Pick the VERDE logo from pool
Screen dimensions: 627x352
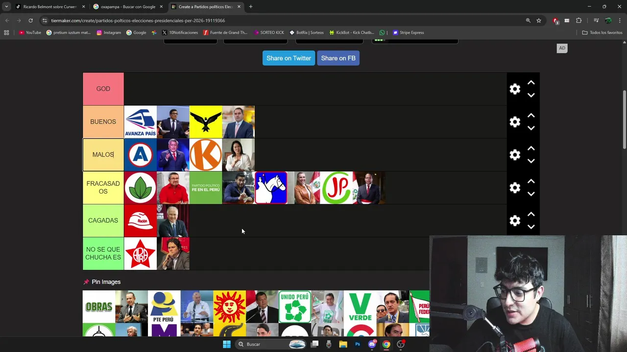click(x=360, y=307)
